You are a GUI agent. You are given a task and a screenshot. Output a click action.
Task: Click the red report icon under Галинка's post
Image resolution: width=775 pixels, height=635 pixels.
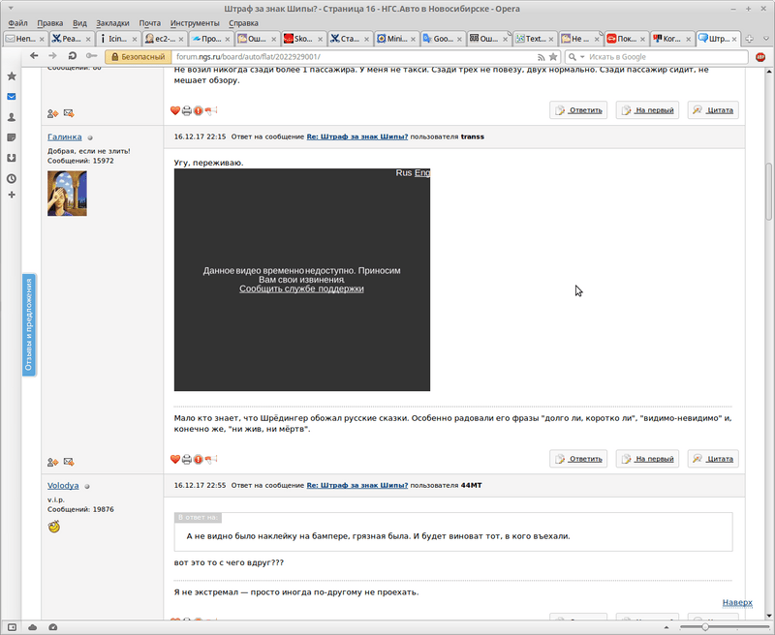198,460
